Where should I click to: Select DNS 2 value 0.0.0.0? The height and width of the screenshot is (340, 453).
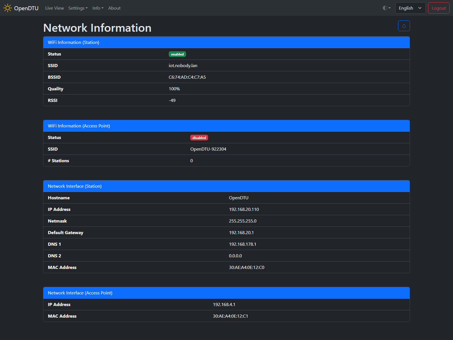(x=235, y=256)
